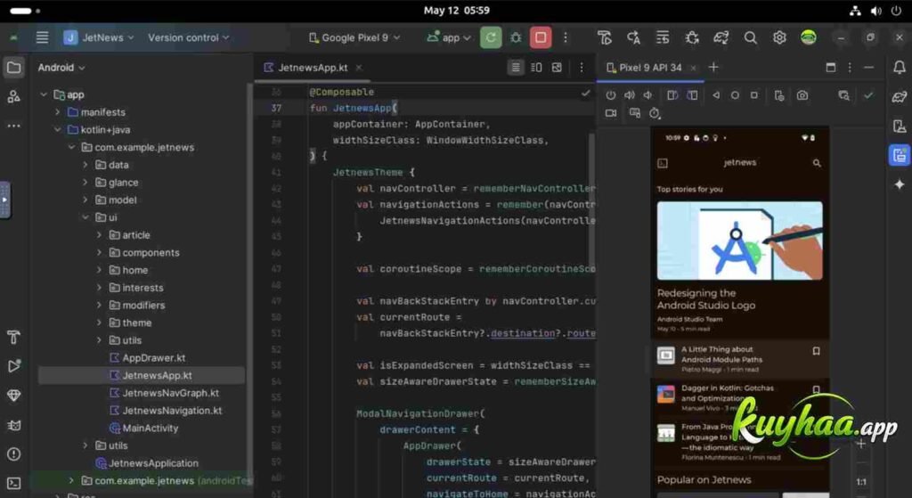Sync project with Gradle files in top toolbar
This screenshot has width=912, height=498.
[x=721, y=37]
